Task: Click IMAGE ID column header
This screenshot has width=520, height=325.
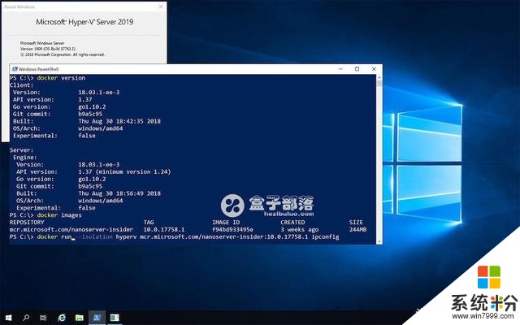Action: (226, 222)
